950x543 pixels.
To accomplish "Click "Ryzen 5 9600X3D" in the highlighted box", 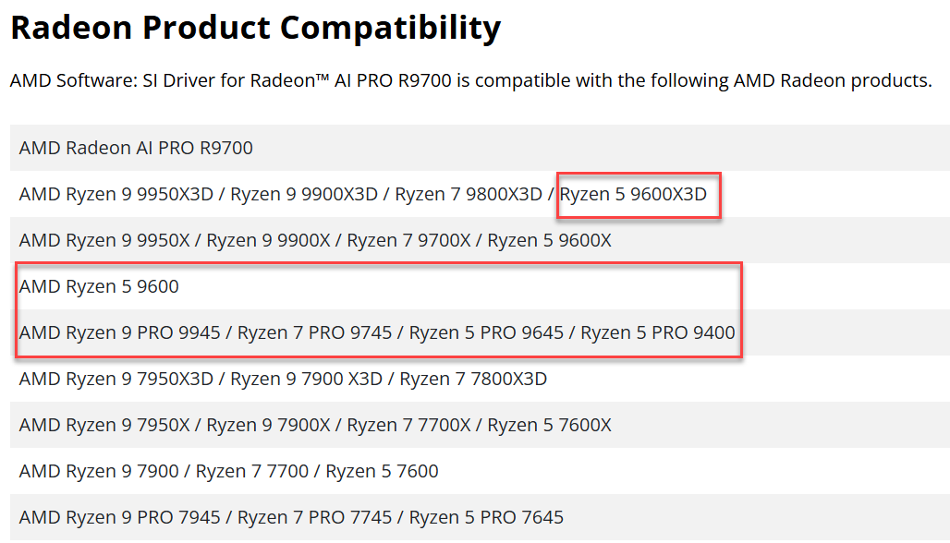I will (x=633, y=194).
